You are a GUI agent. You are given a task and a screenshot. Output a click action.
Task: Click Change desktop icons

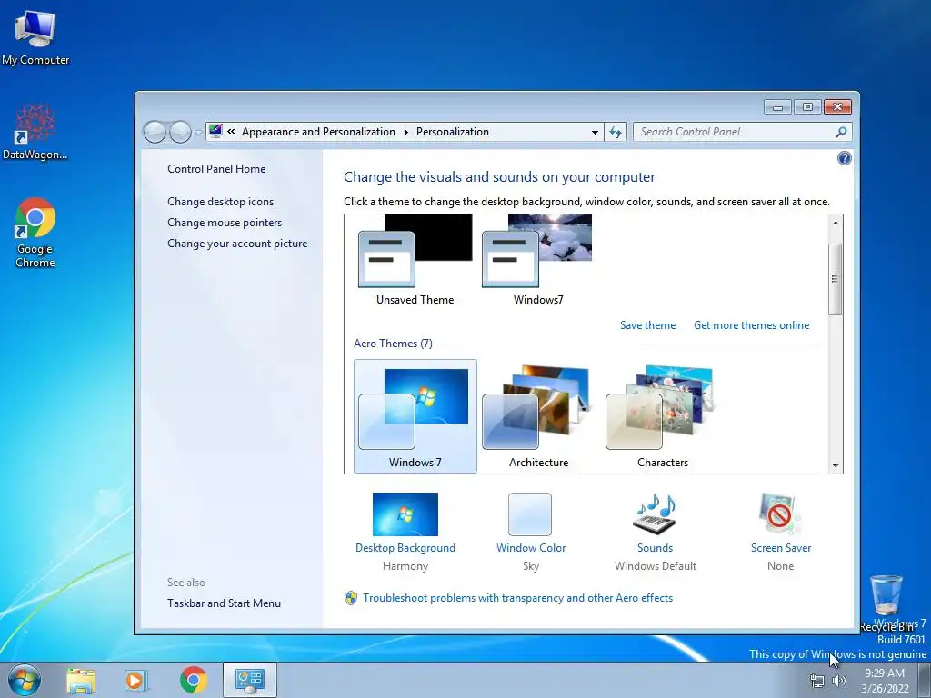tap(220, 201)
